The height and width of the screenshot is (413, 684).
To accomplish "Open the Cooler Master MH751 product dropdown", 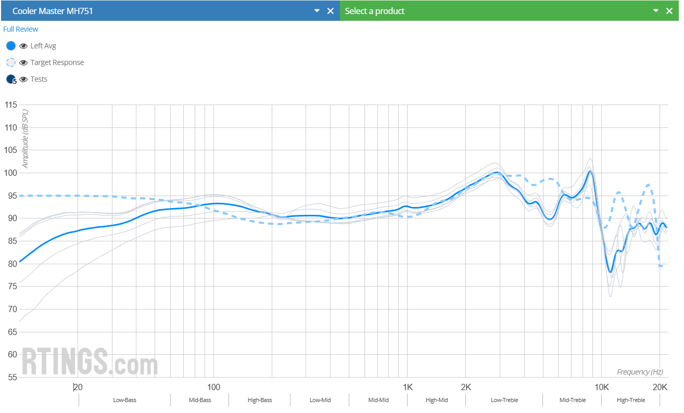I will coord(316,11).
